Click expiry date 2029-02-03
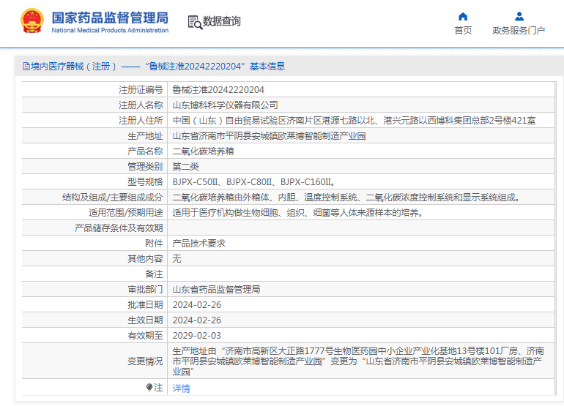 tap(197, 336)
